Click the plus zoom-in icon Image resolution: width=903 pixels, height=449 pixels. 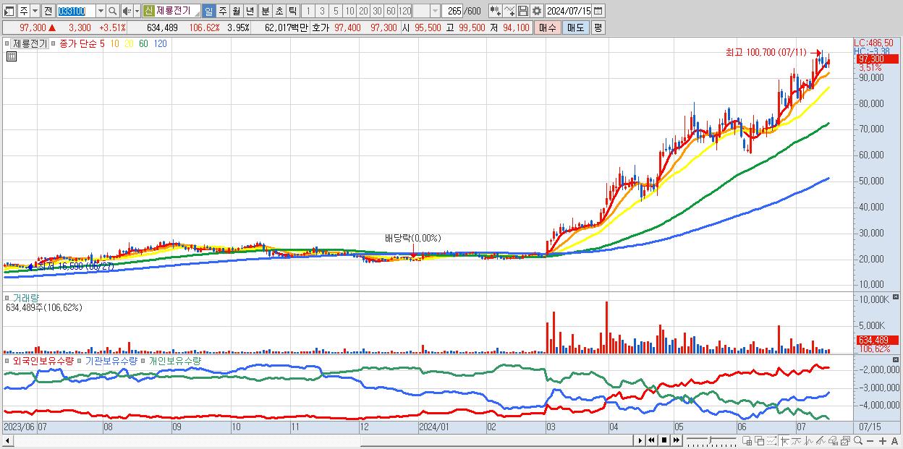(x=882, y=441)
